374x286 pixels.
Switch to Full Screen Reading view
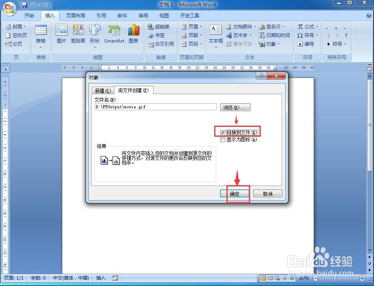270,278
